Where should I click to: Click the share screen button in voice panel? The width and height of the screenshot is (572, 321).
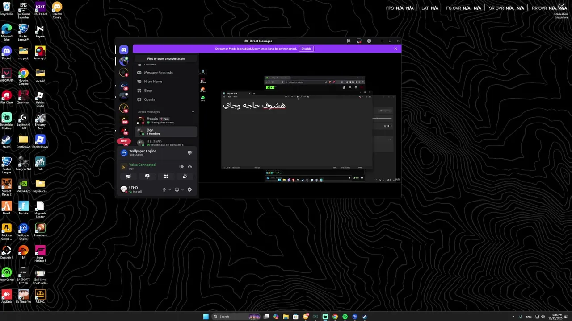tap(147, 177)
